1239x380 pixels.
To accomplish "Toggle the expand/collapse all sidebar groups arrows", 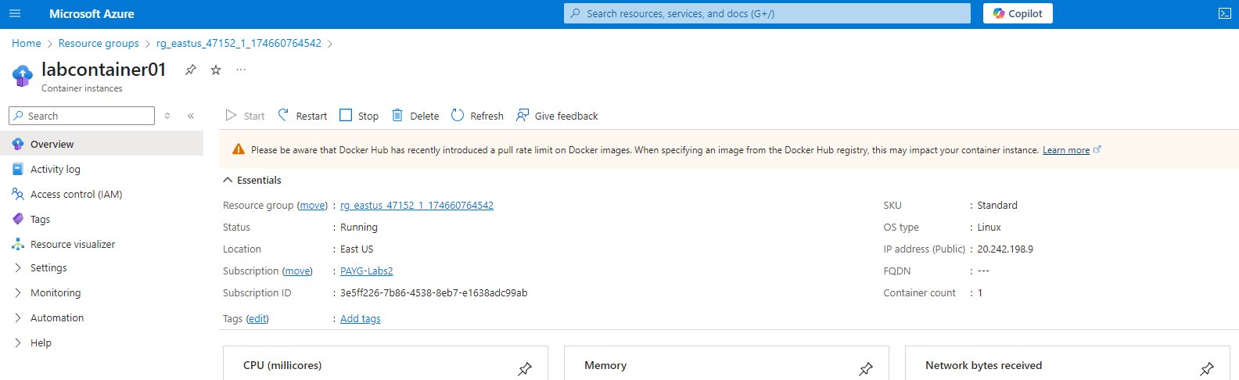I will tap(167, 116).
